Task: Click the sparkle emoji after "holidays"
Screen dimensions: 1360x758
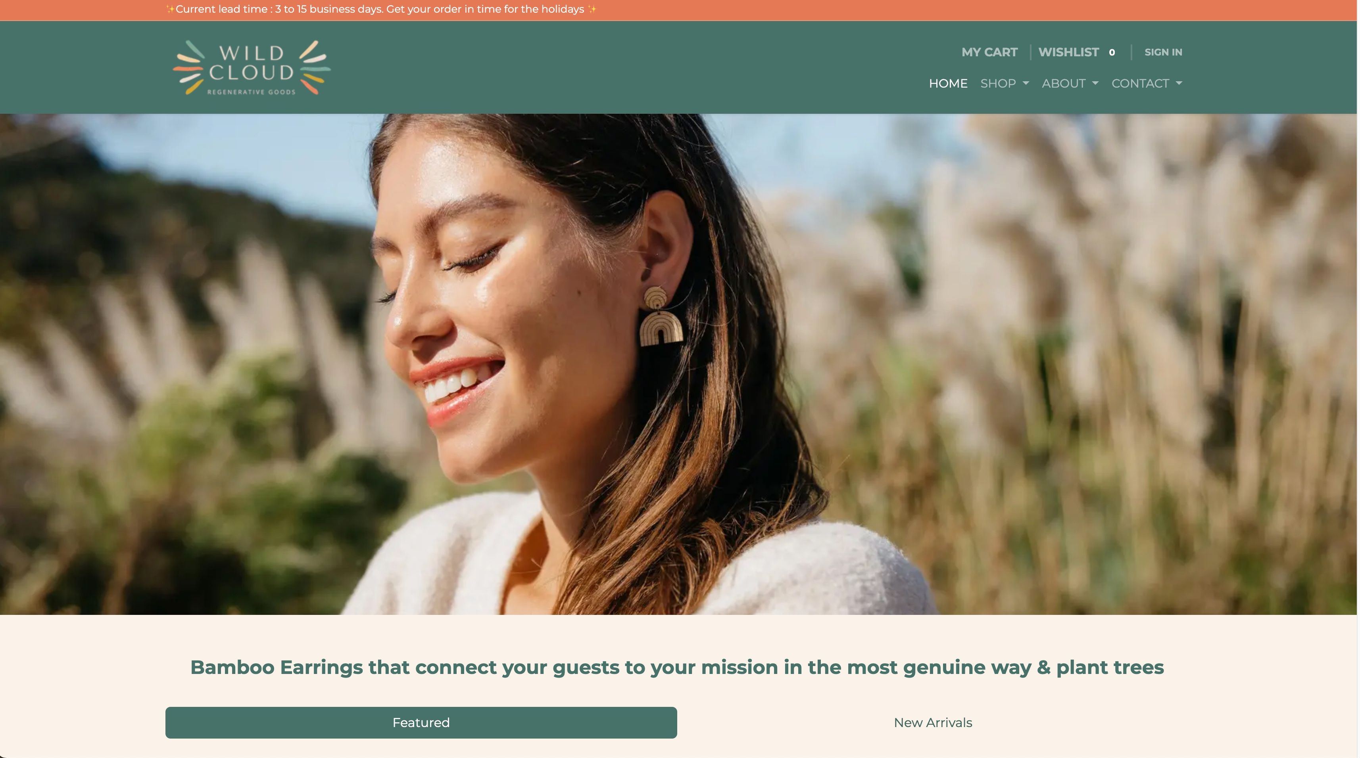Action: coord(592,9)
